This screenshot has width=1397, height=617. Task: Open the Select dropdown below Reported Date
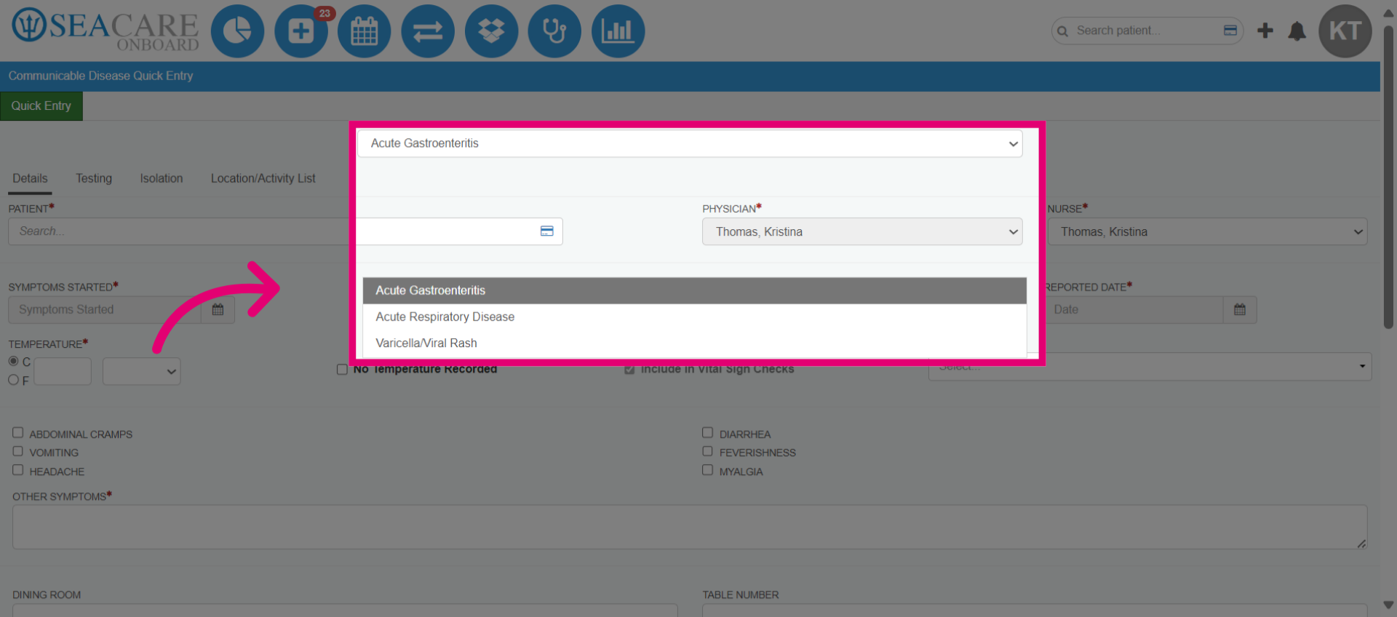tap(1150, 367)
